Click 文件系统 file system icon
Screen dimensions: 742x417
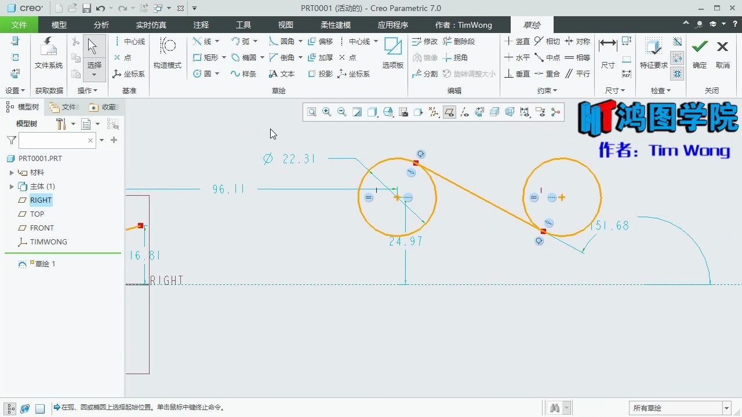[x=49, y=53]
